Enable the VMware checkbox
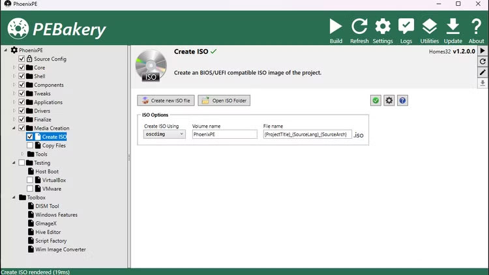 (29, 188)
